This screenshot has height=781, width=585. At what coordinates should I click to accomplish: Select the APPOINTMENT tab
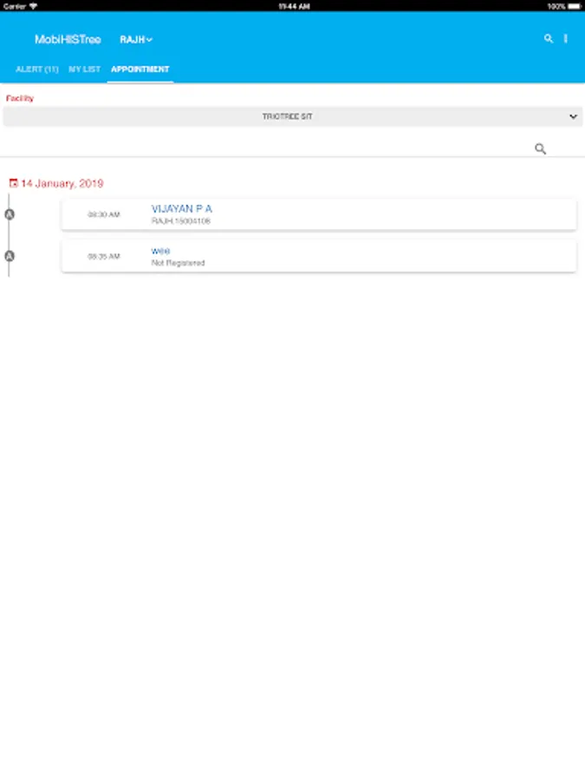[140, 69]
